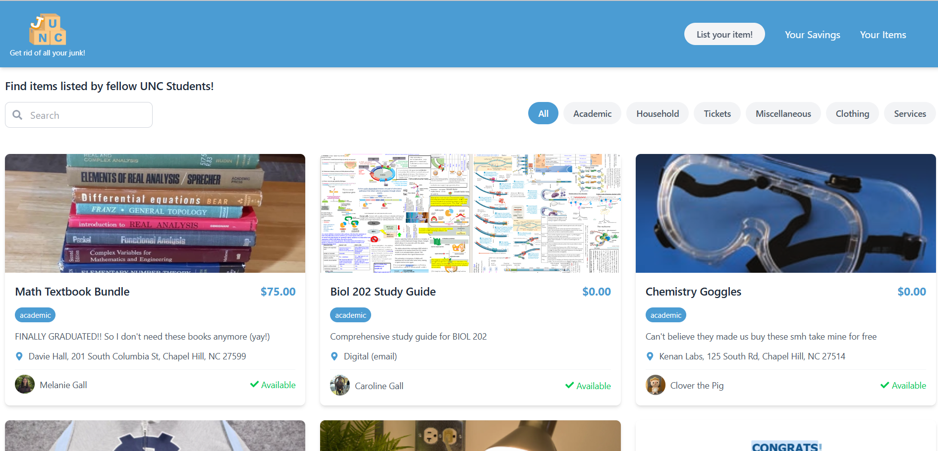Filter listings by Academic
This screenshot has width=938, height=451.
pos(592,113)
